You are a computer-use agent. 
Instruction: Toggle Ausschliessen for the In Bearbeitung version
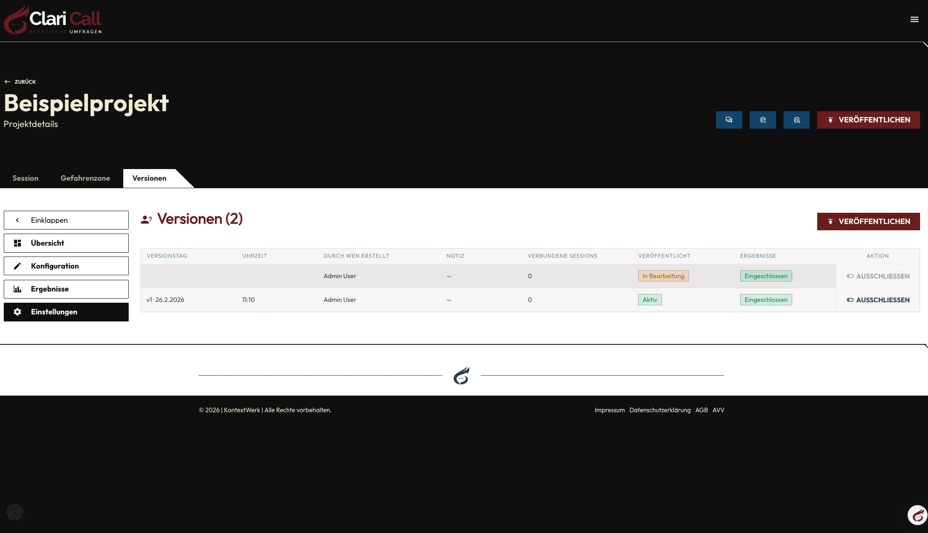coord(878,276)
